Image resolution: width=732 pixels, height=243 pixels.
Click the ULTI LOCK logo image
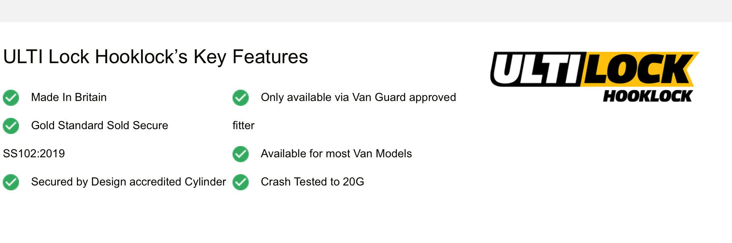(x=595, y=77)
